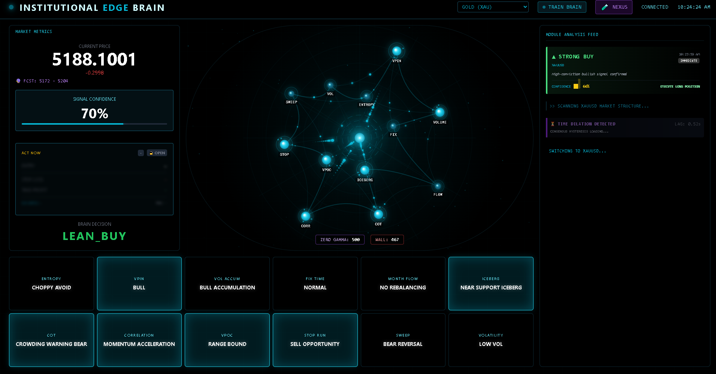The image size is (716, 374).
Task: Click the VPIN node in the brain graph
Action: coord(396,51)
